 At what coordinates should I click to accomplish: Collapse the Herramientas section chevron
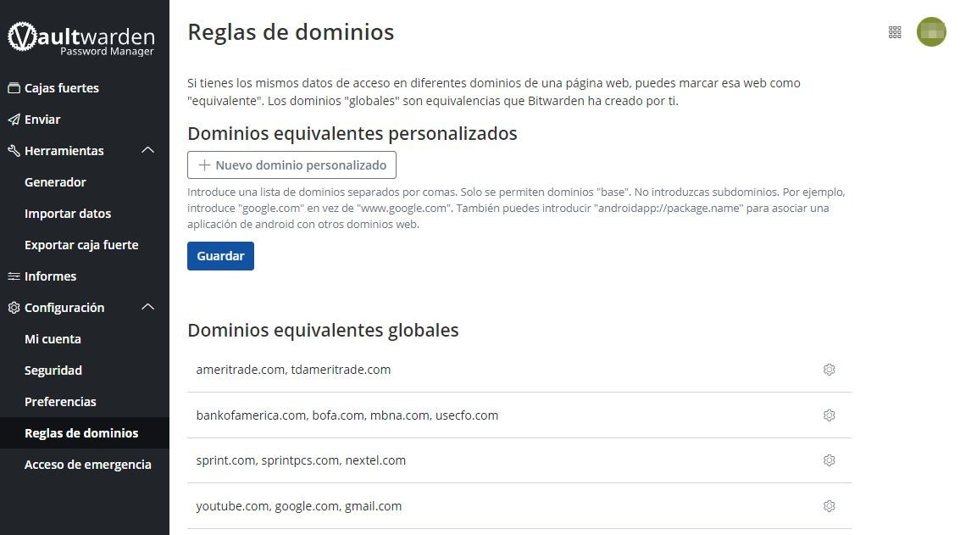147,151
